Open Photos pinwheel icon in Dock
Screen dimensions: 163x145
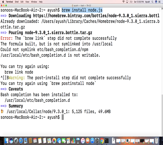point(54,141)
